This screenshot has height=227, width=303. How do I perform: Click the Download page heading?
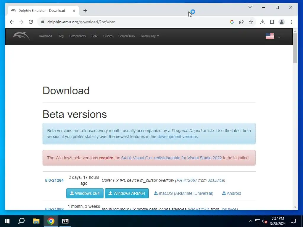(66, 90)
